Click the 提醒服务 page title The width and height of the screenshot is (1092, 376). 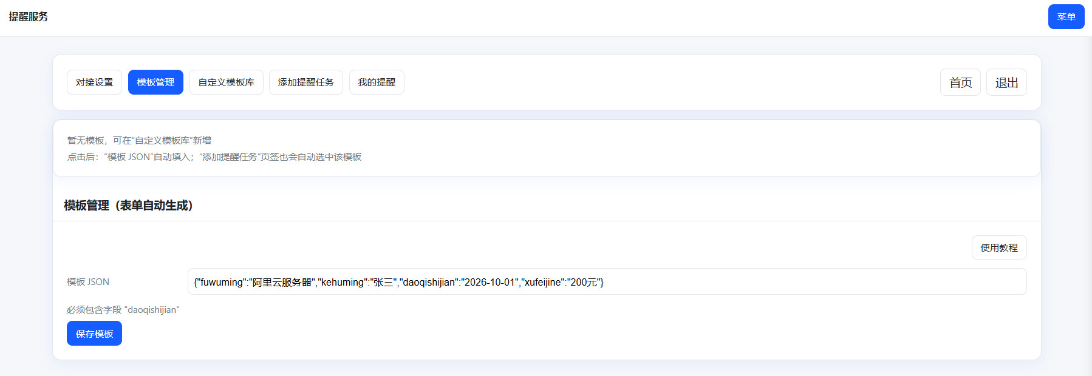(29, 17)
